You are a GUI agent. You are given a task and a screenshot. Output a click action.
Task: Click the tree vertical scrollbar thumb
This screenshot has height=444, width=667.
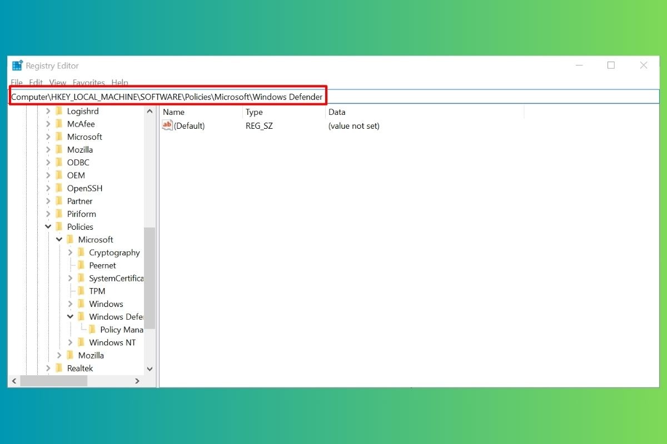coord(150,278)
